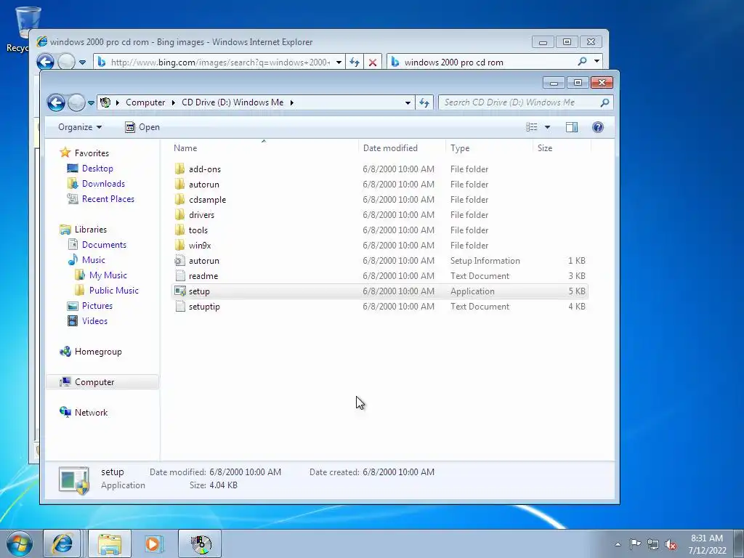Stop loading with red X in Internet Explorer
Image resolution: width=744 pixels, height=558 pixels.
pos(373,62)
